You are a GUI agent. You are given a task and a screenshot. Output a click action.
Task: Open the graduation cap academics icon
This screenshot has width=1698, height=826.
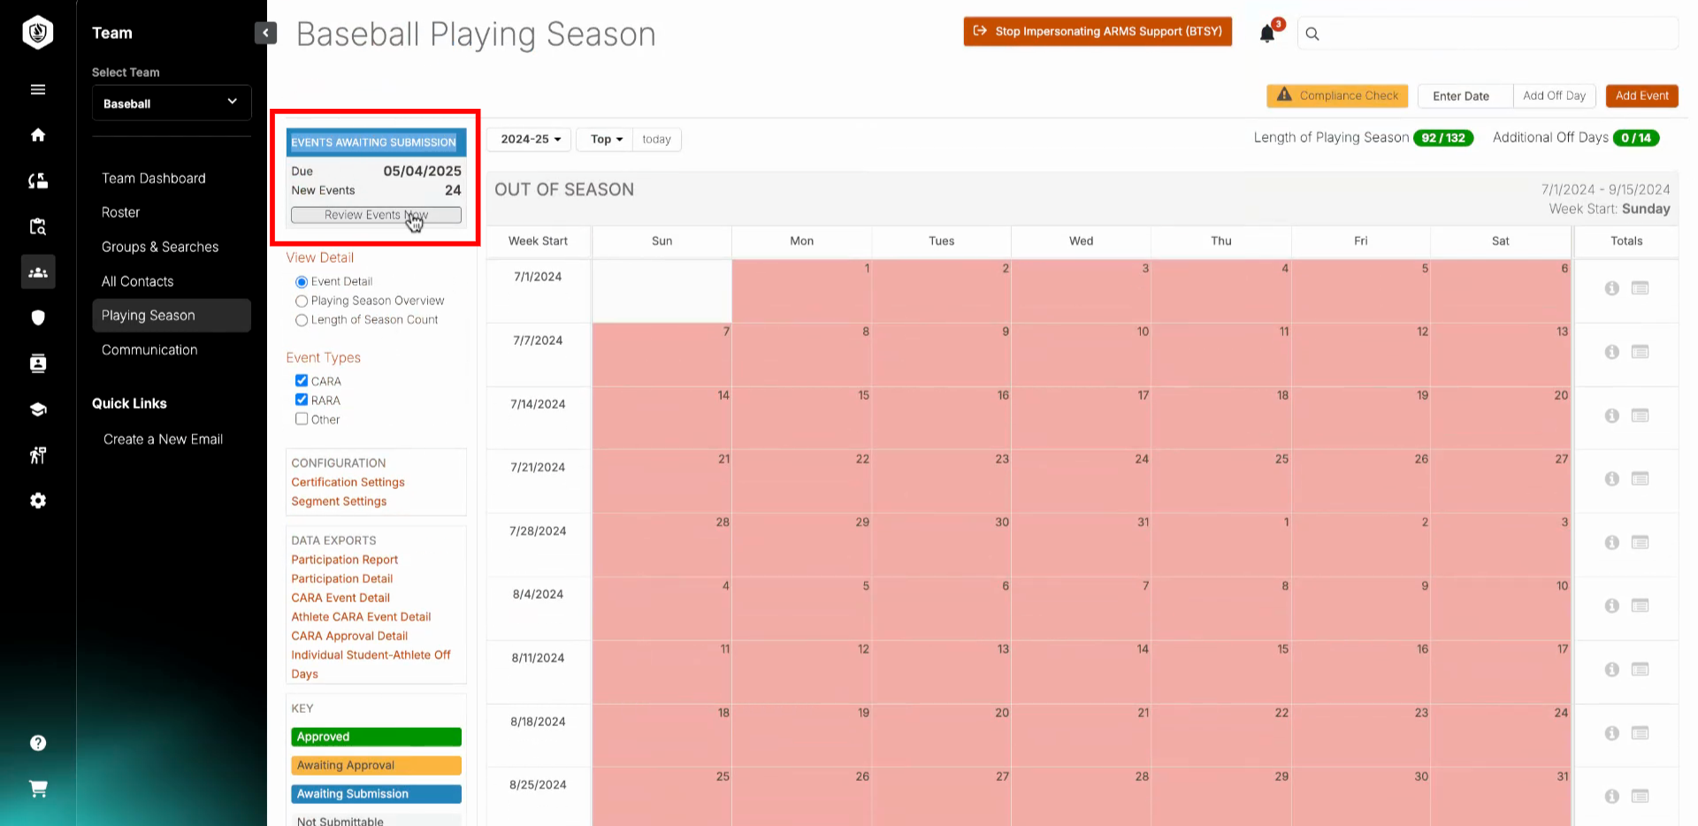38,409
